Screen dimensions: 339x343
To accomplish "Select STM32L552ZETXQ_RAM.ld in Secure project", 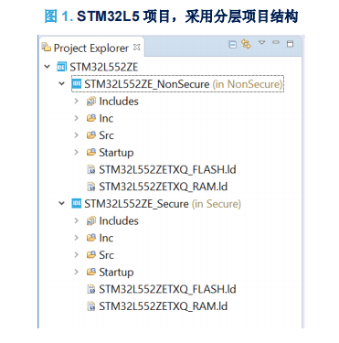I will [157, 306].
